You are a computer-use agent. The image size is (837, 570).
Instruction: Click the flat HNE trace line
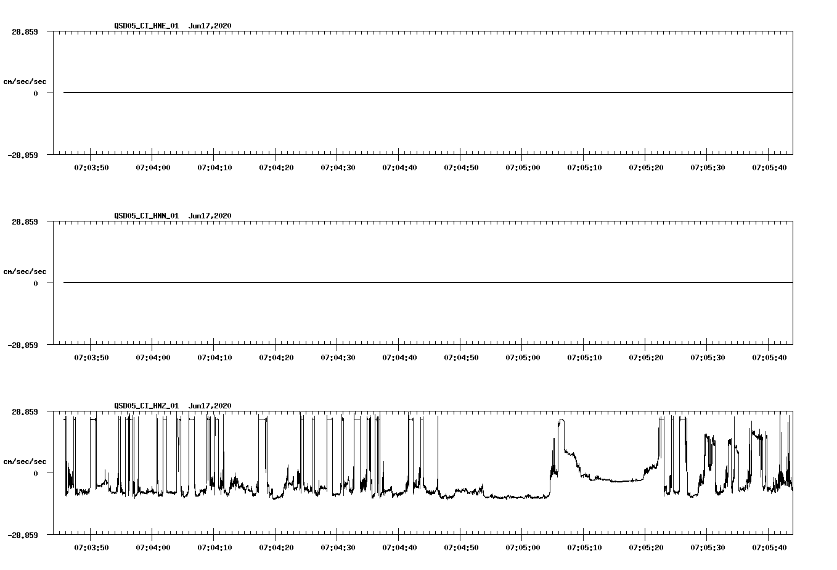click(428, 93)
